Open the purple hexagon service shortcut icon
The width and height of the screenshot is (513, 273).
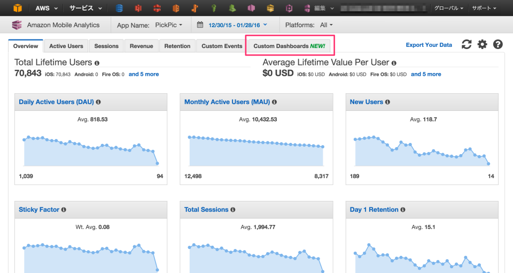(x=289, y=8)
